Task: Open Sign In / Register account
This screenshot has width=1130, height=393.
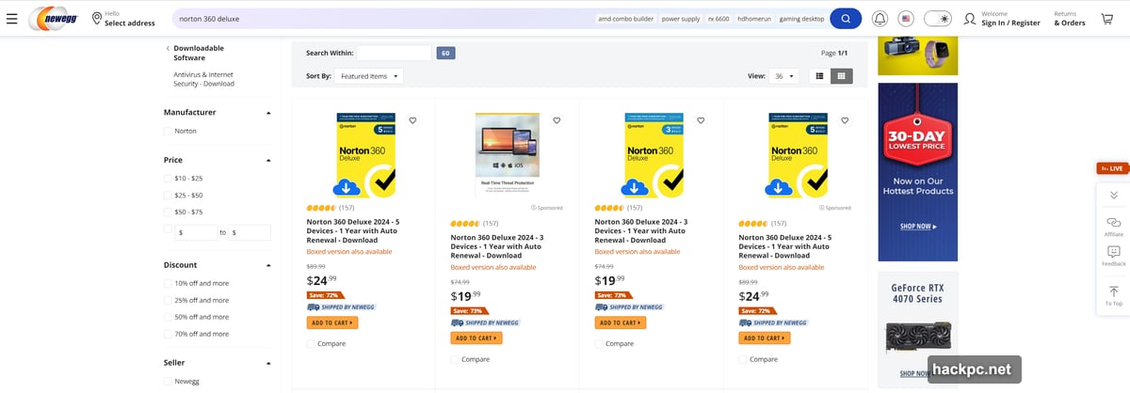Action: (x=1002, y=19)
